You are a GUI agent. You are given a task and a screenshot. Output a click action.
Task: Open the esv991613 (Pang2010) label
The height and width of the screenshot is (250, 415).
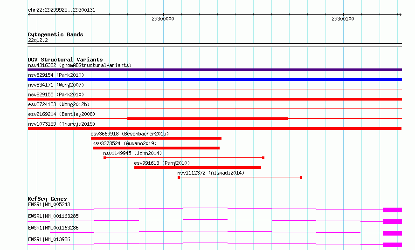tap(162, 163)
